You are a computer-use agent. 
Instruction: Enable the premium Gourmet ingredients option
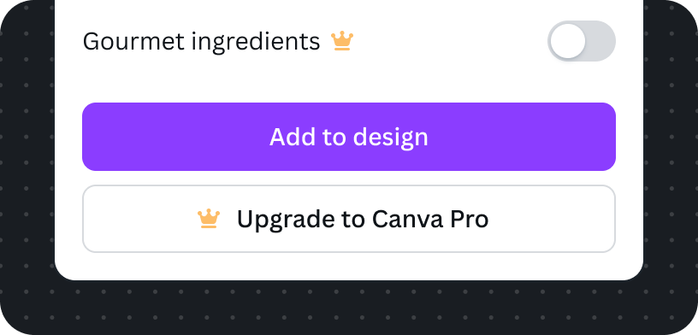582,41
